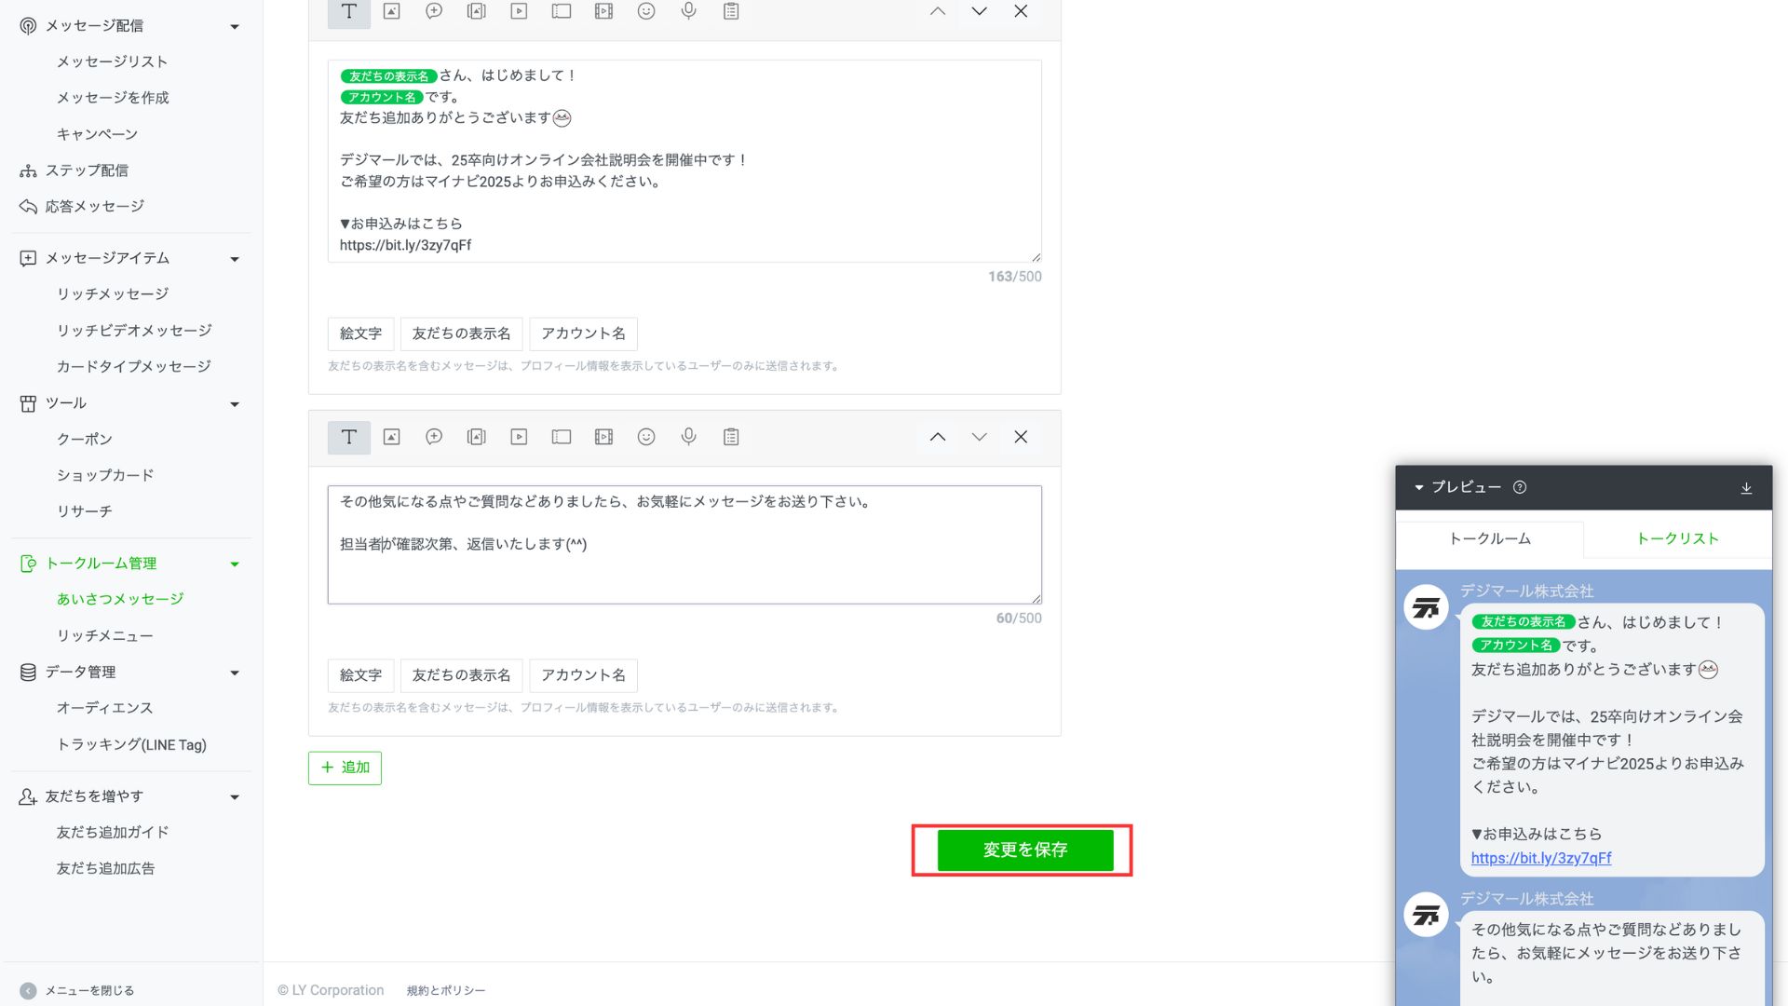Collapse the データ管理 section arrow
Image resolution: width=1788 pixels, height=1006 pixels.
click(x=235, y=673)
